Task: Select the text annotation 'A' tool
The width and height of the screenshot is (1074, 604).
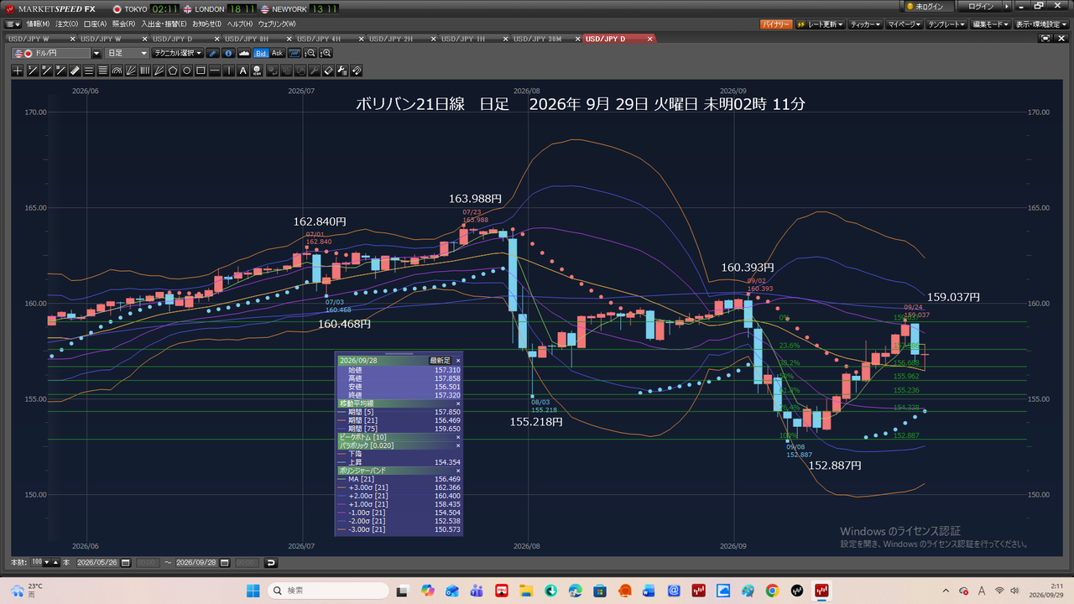Action: point(243,70)
